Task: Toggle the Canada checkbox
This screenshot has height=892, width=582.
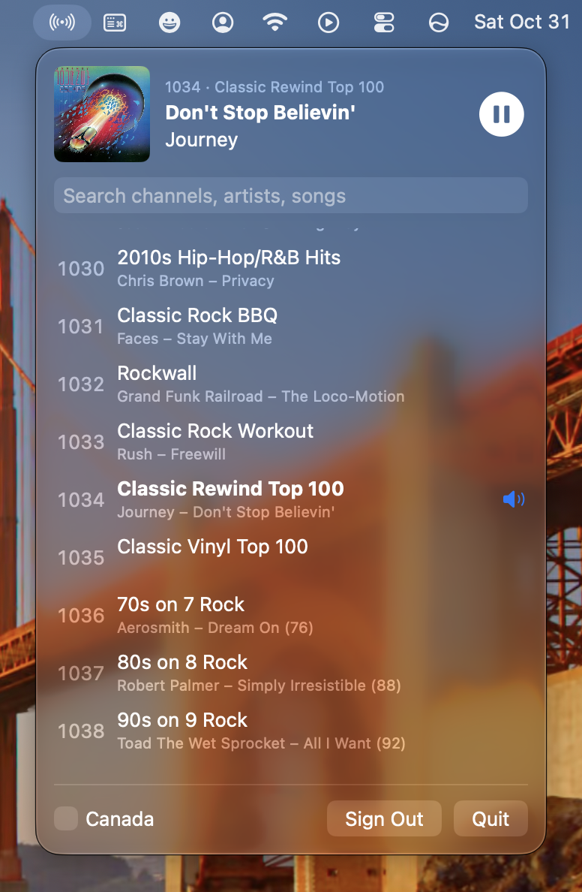Action: coord(66,818)
